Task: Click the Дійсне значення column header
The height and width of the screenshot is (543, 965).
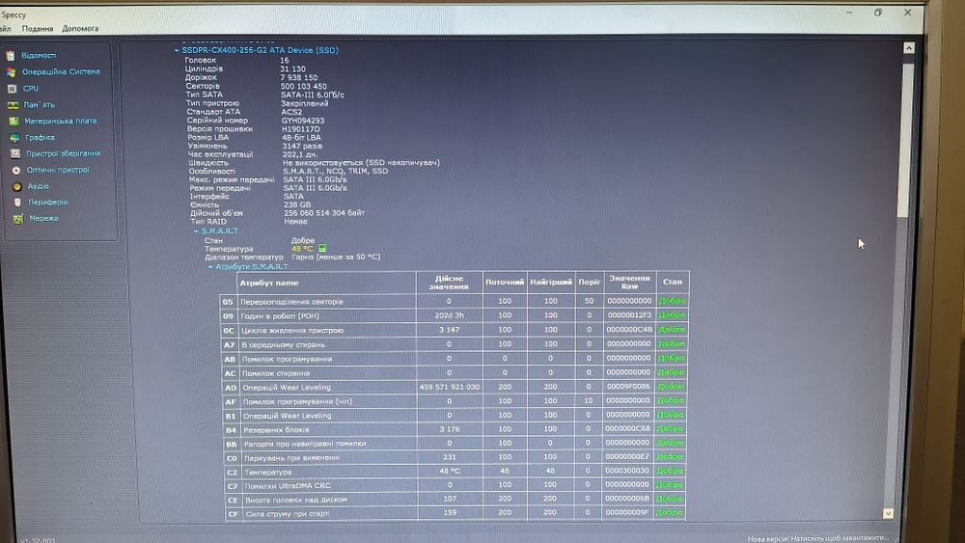Action: point(450,283)
